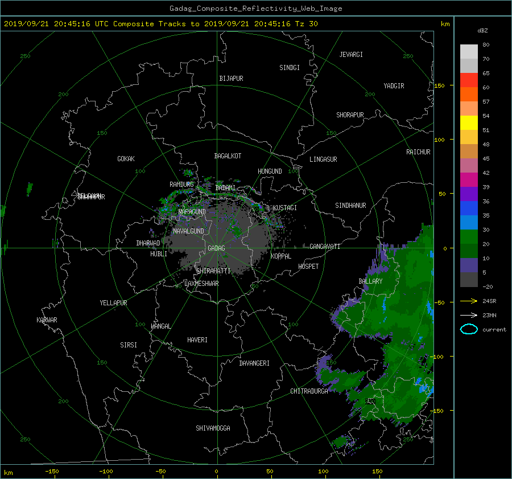This screenshot has height=479, width=512.
Task: Click the slate purple 10 dBZ swatch
Action: (x=469, y=265)
